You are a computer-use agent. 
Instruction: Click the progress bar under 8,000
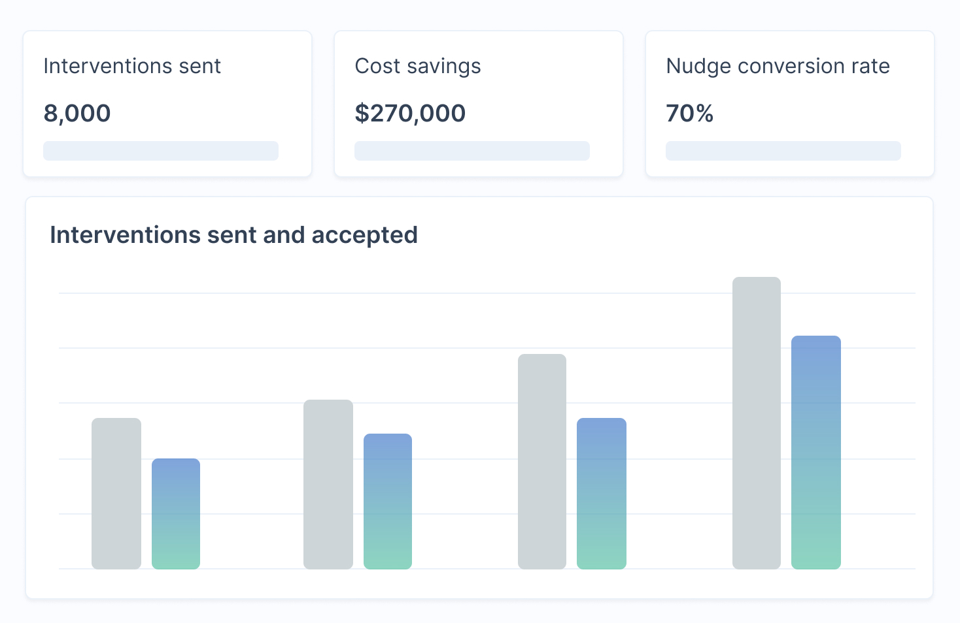[x=161, y=151]
